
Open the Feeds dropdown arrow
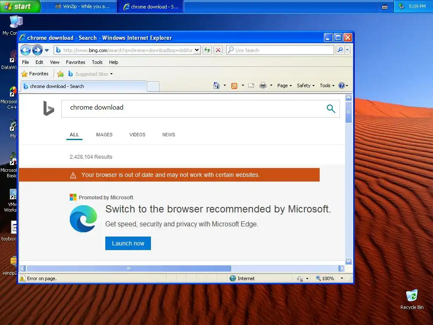243,85
